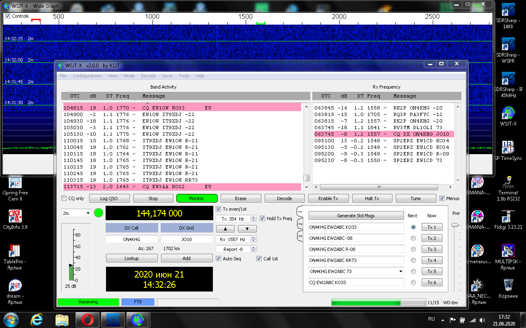Open the WSJT-X desktop shortcut icon
Viewport: 526px width, 328px height.
508,113
